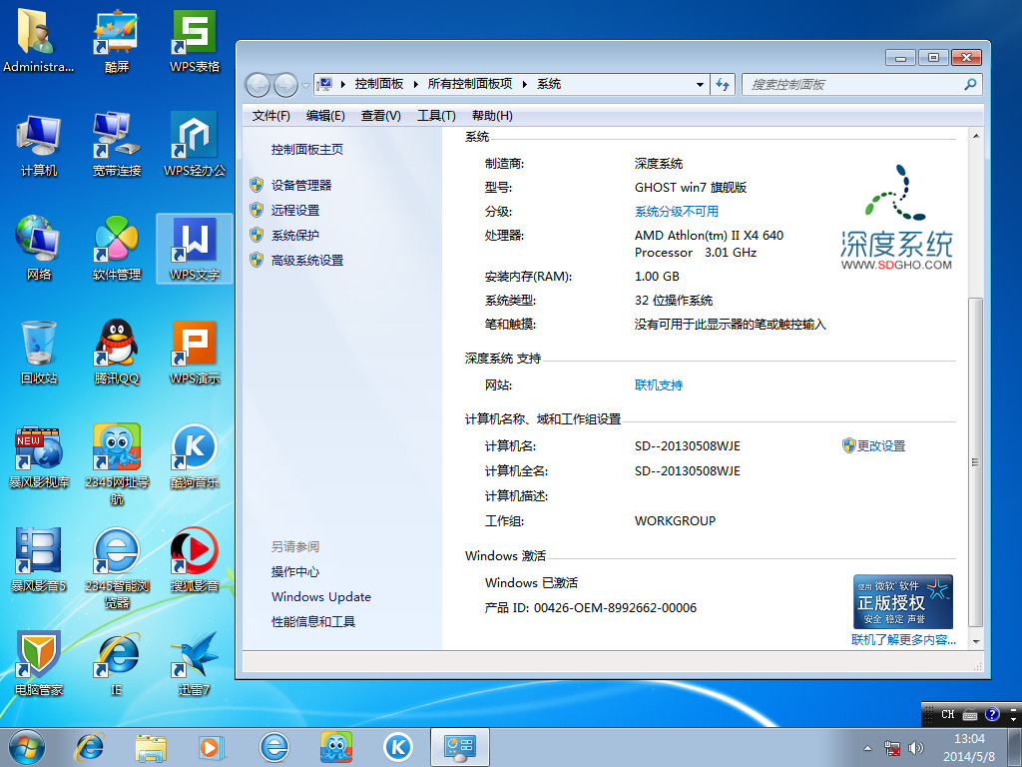Refresh the control panel address bar

(723, 84)
